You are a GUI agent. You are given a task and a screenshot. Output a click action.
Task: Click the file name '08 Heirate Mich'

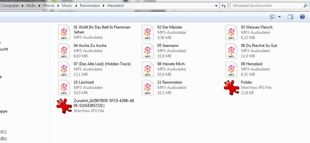pyautogui.click(x=171, y=64)
